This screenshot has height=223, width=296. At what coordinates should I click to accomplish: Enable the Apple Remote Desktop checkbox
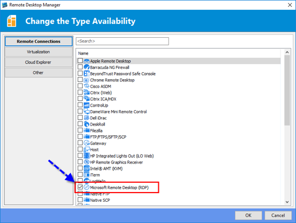pos(80,61)
